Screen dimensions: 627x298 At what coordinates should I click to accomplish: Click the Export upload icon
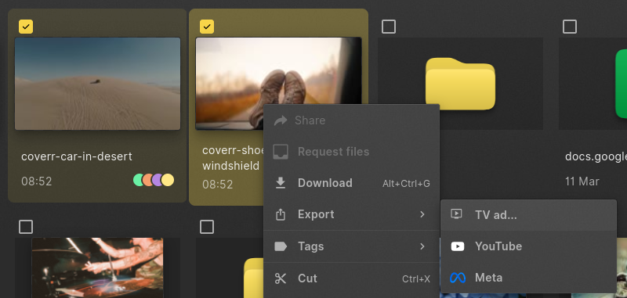point(281,214)
